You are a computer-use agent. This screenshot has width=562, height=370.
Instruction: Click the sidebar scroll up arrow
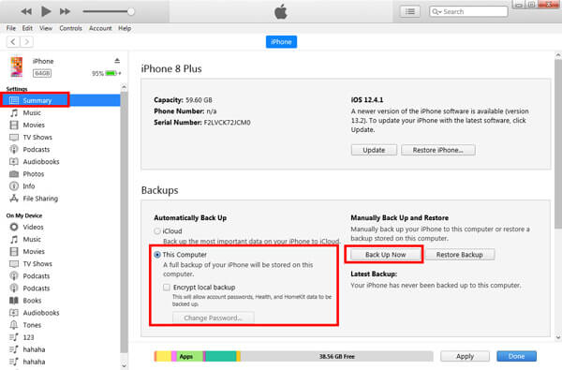124,87
